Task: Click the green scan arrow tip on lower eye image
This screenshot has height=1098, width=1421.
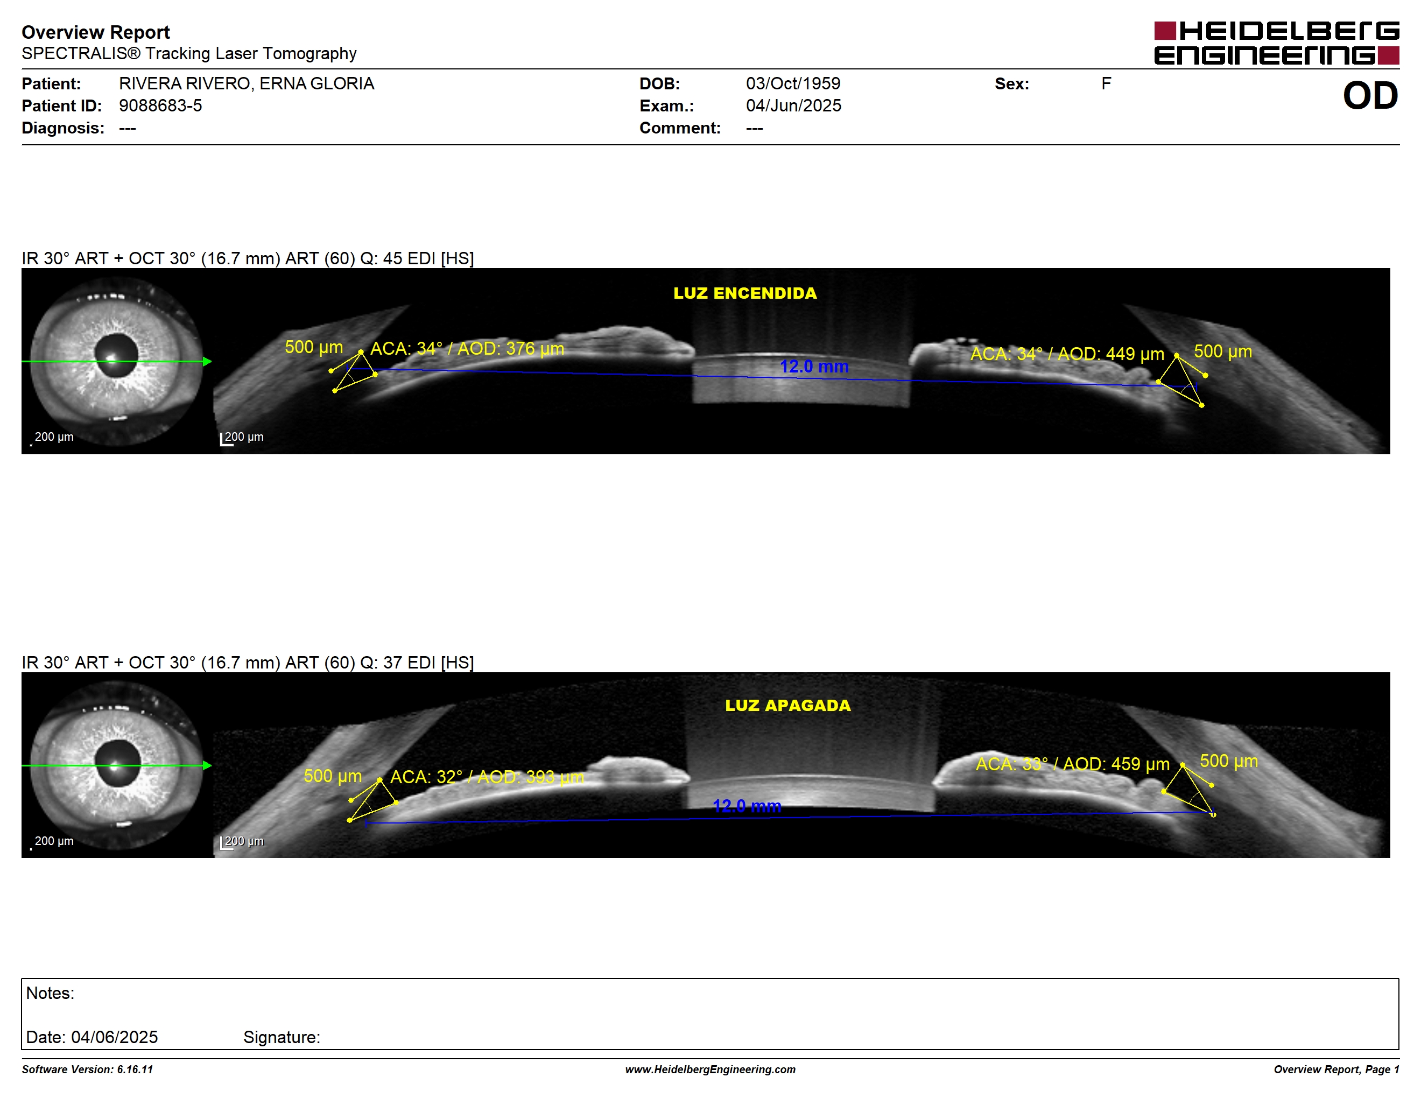Action: (x=208, y=765)
